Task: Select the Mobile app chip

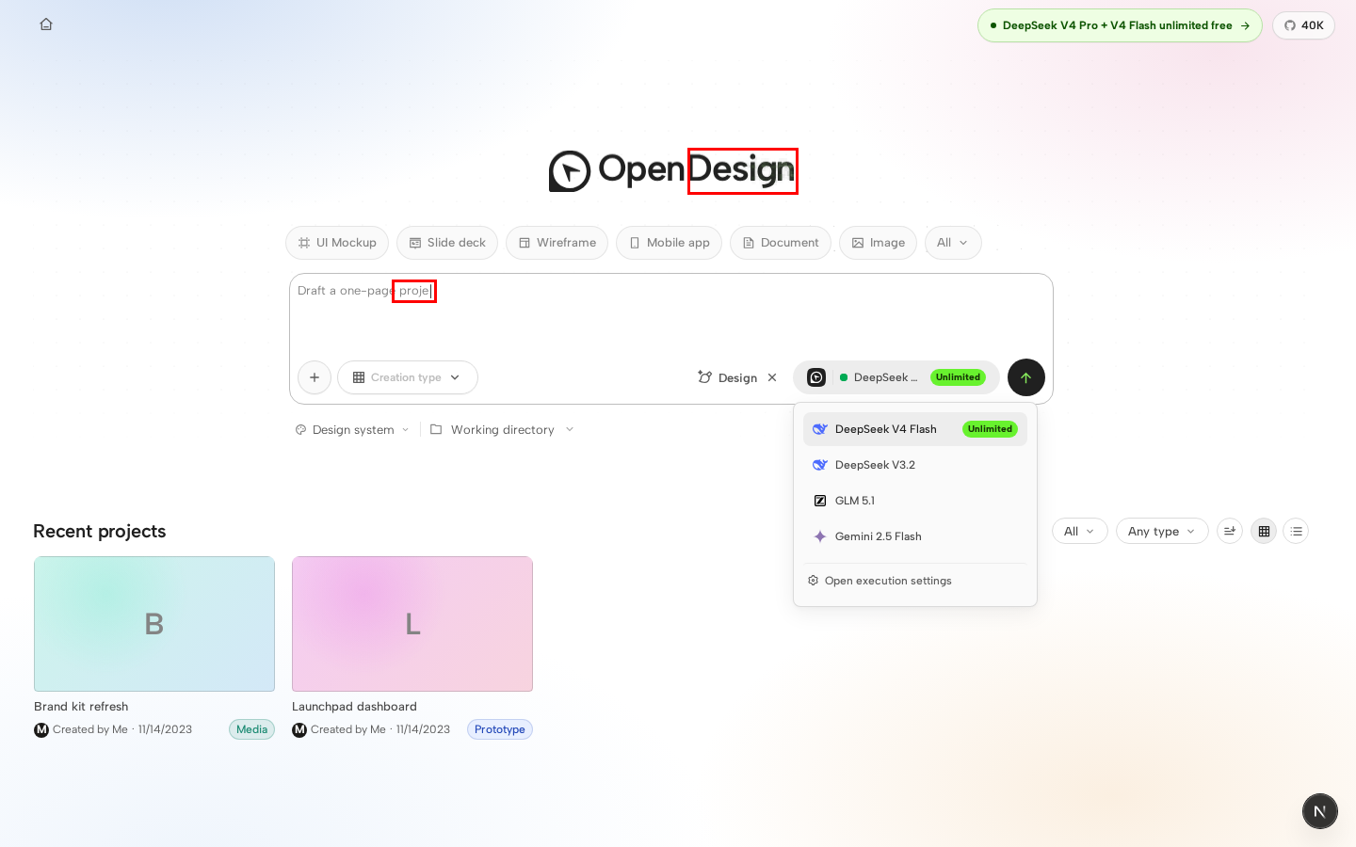Action: tap(669, 243)
